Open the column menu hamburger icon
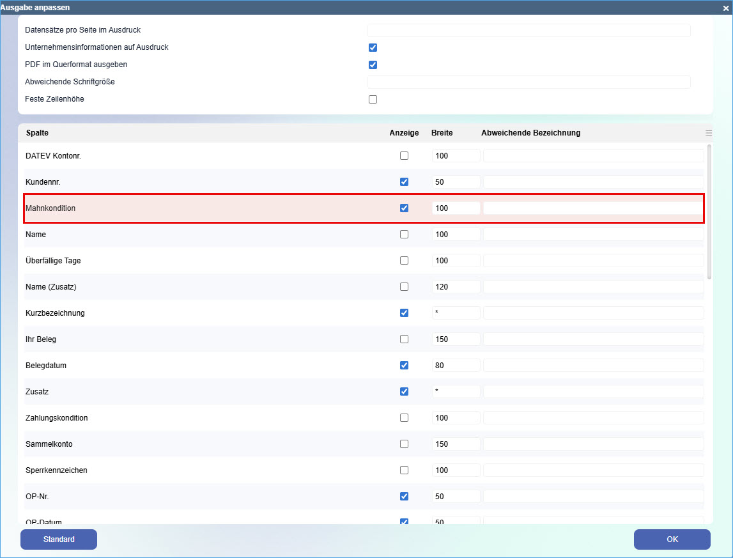The height and width of the screenshot is (558, 733). pos(708,133)
